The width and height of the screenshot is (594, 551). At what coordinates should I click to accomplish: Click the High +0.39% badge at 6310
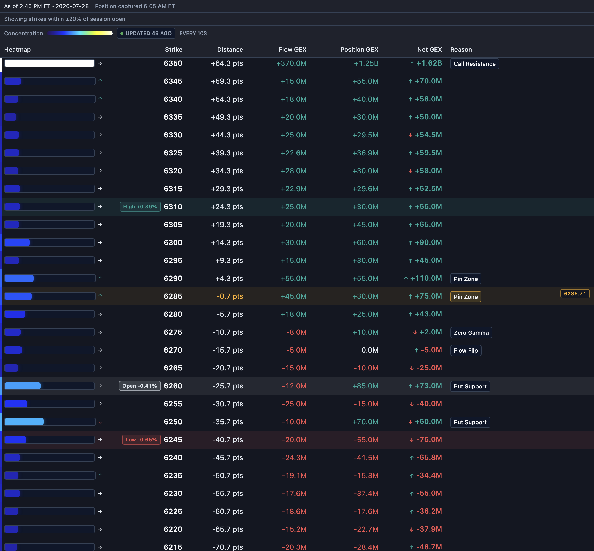[x=140, y=207]
